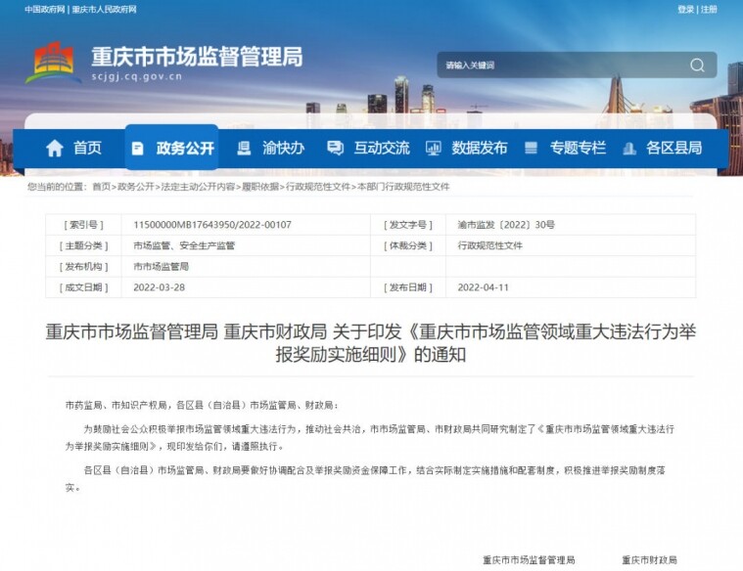Click the home icon beside 首页
The width and height of the screenshot is (743, 571).
pyautogui.click(x=55, y=149)
